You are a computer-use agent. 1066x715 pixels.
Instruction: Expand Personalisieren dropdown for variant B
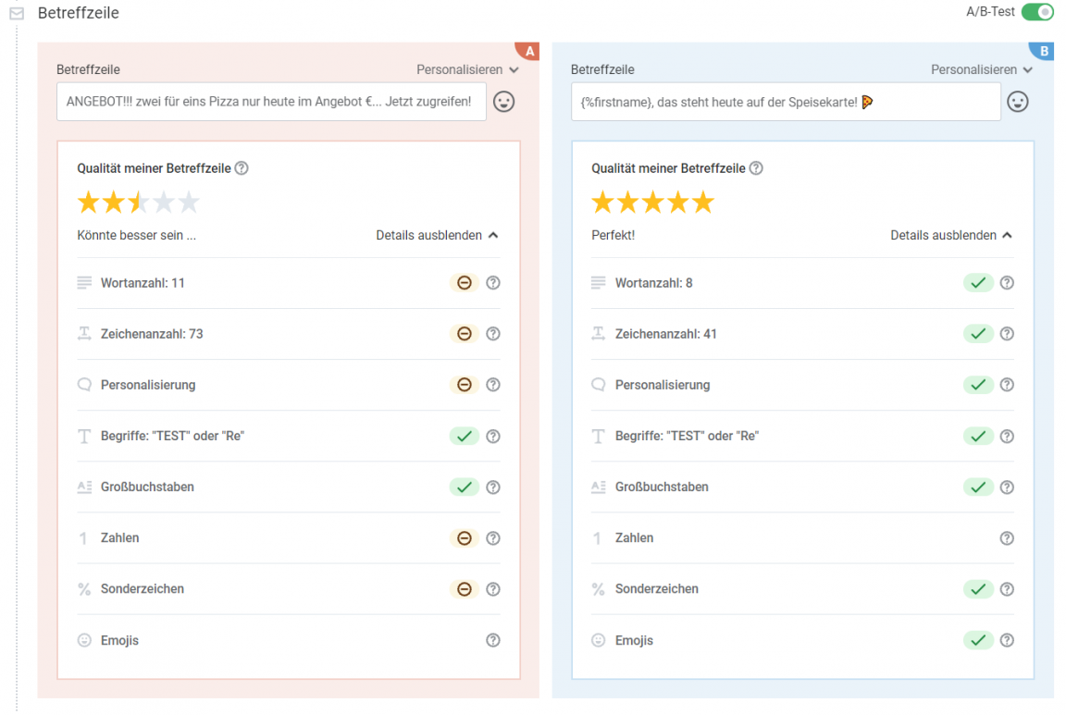pyautogui.click(x=982, y=69)
